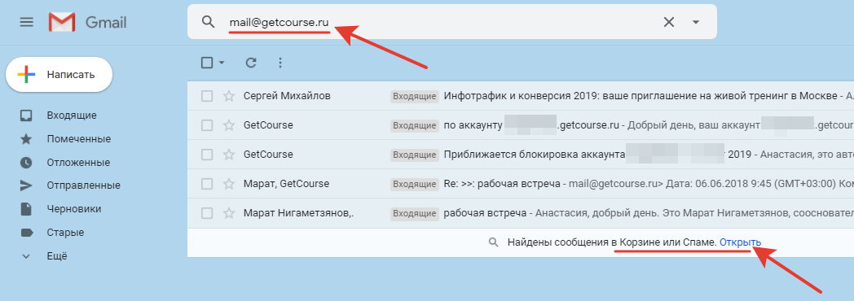Click the Открыть link for spam results
This screenshot has width=854, height=301.
(x=740, y=242)
